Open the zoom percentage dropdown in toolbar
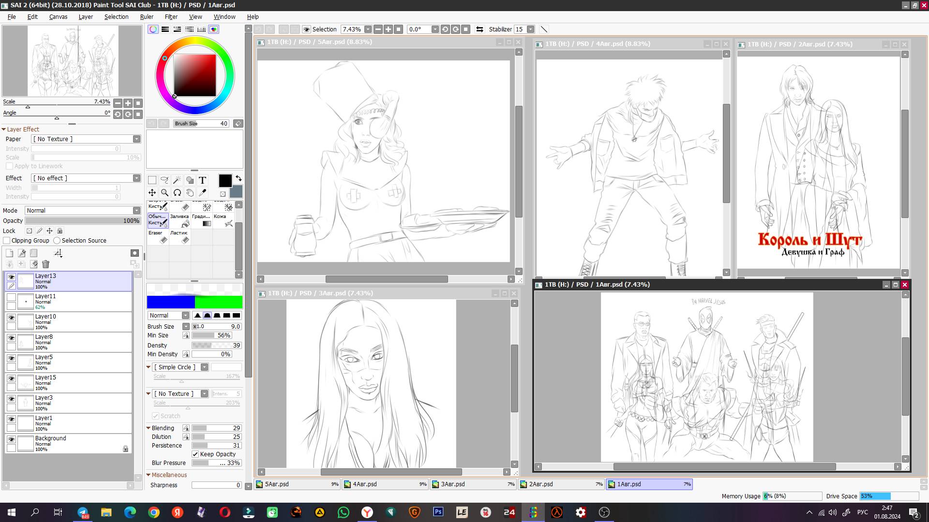This screenshot has width=929, height=522. pyautogui.click(x=368, y=29)
